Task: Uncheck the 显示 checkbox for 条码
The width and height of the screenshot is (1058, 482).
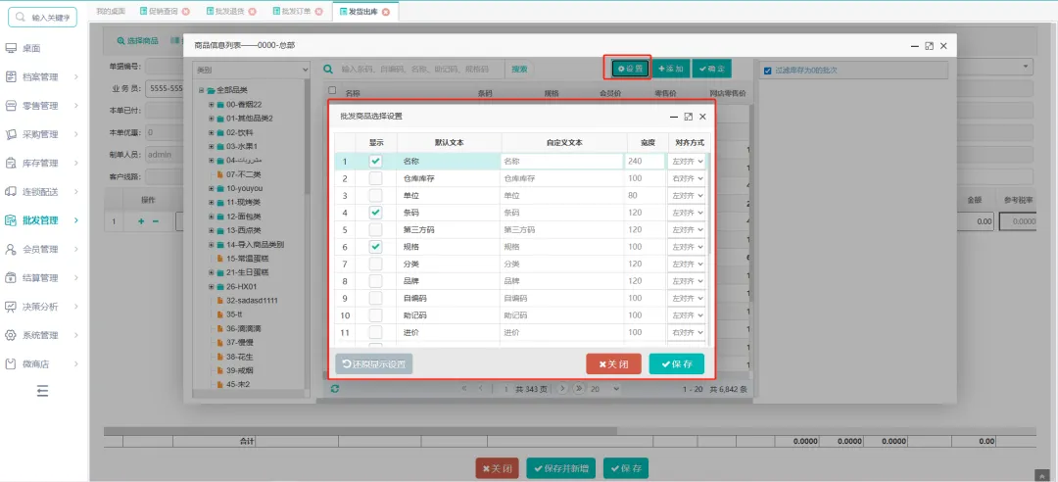Action: pyautogui.click(x=376, y=213)
